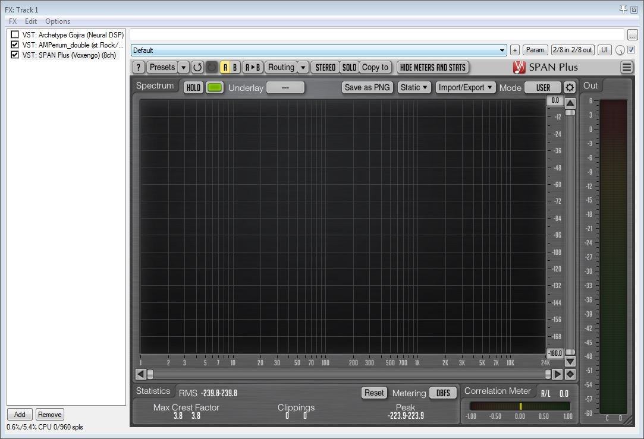Toggle SPAN Plus plugin checkbox
Screen dimensions: 644x439
[15, 55]
